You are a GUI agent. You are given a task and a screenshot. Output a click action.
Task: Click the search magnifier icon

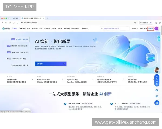(102, 28)
